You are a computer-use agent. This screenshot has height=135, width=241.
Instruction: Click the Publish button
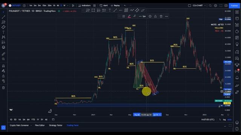point(234,6)
